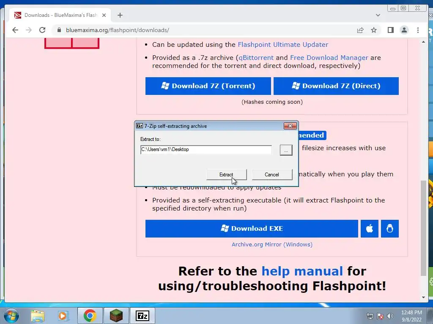This screenshot has height=324, width=433.
Task: Open the Archive.org Mirror (Windows) link
Action: 272,244
